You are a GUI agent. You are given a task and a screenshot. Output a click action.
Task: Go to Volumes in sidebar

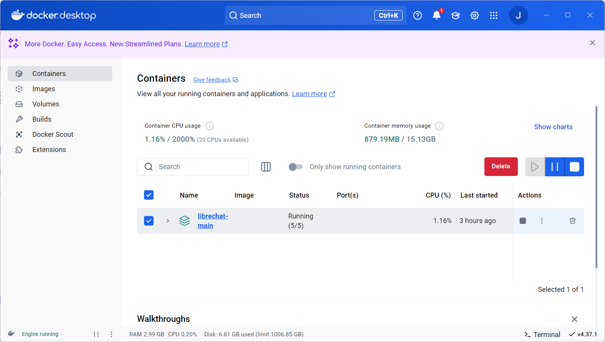tap(60, 104)
